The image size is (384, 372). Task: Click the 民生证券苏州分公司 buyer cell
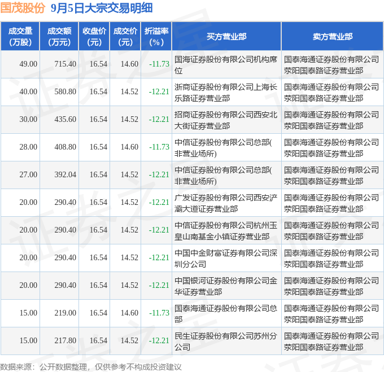pos(226,341)
